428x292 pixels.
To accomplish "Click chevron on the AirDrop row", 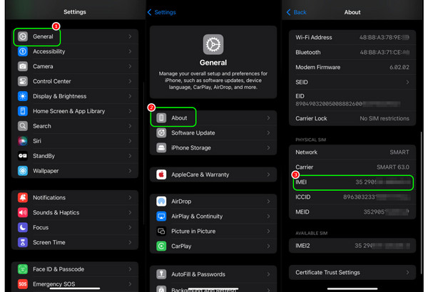I will coord(268,202).
